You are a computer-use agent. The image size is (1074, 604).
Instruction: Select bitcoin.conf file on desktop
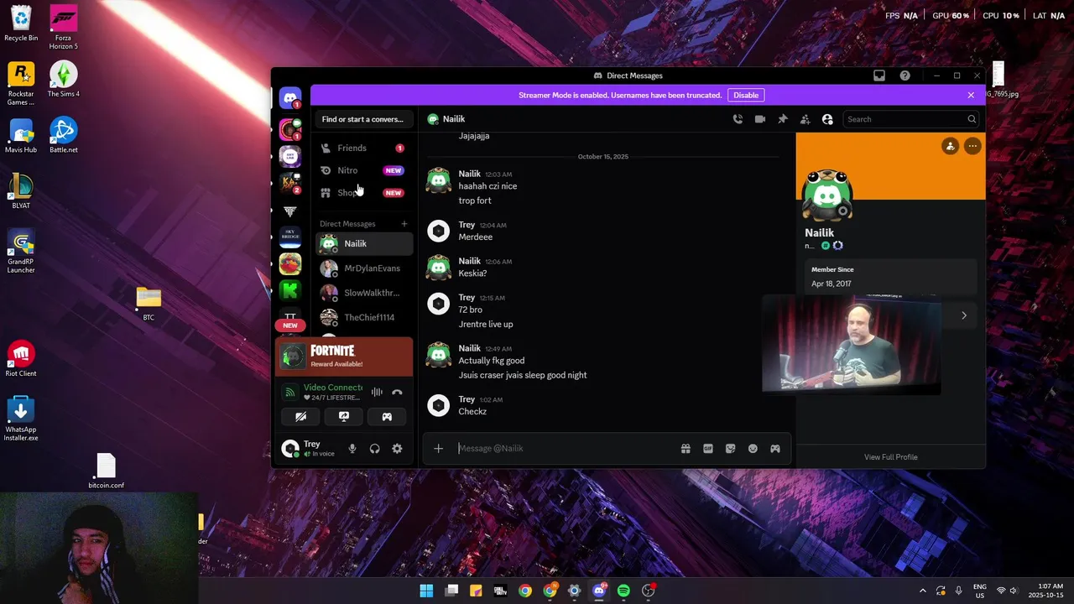106,471
